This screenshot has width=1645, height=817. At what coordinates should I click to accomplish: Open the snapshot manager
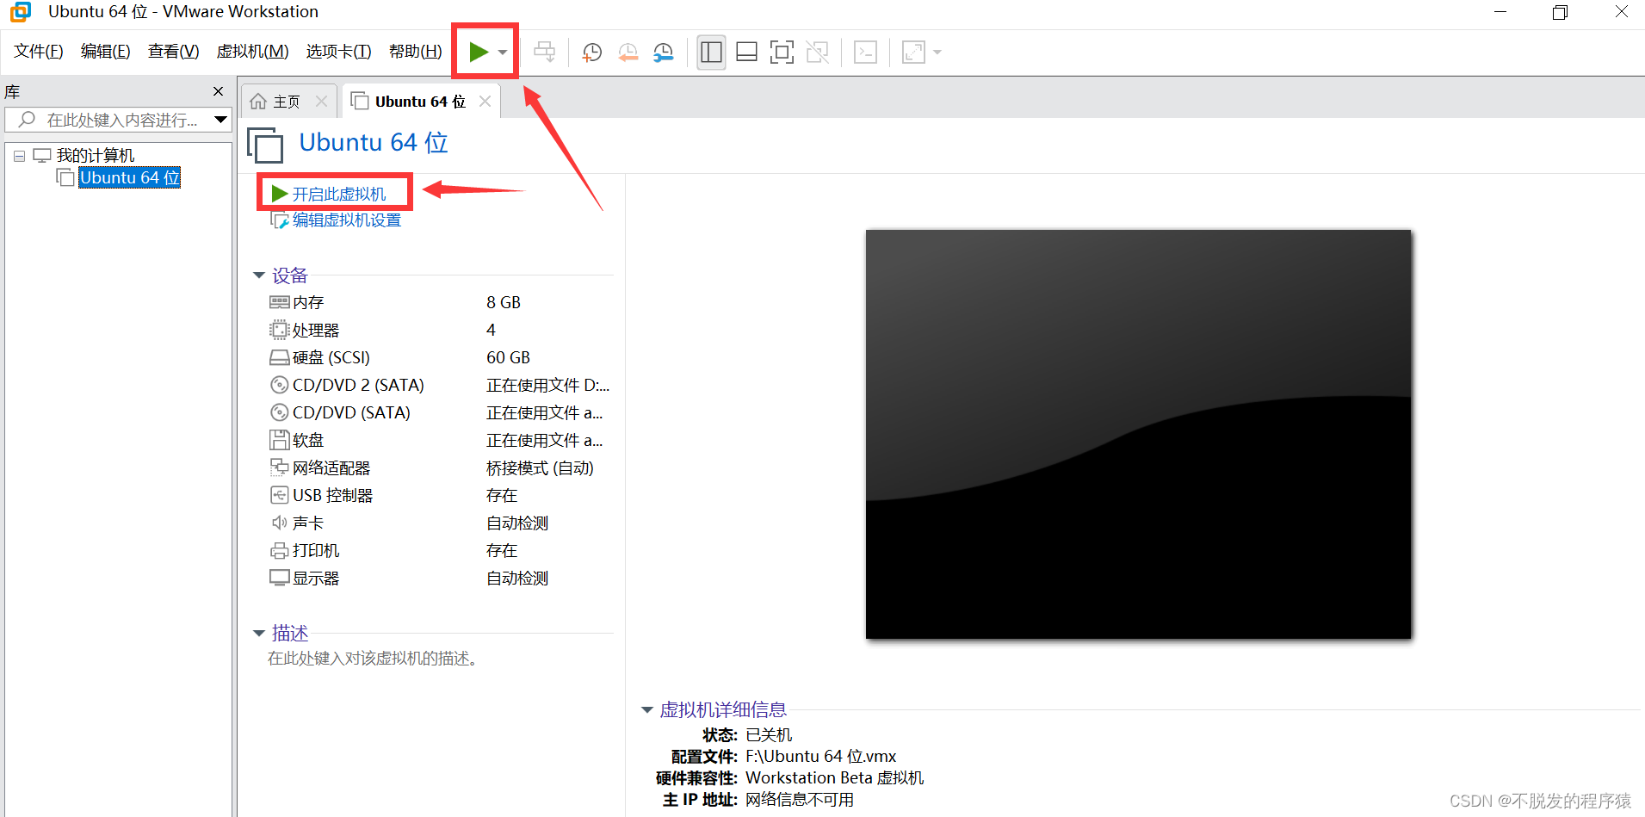pyautogui.click(x=663, y=52)
